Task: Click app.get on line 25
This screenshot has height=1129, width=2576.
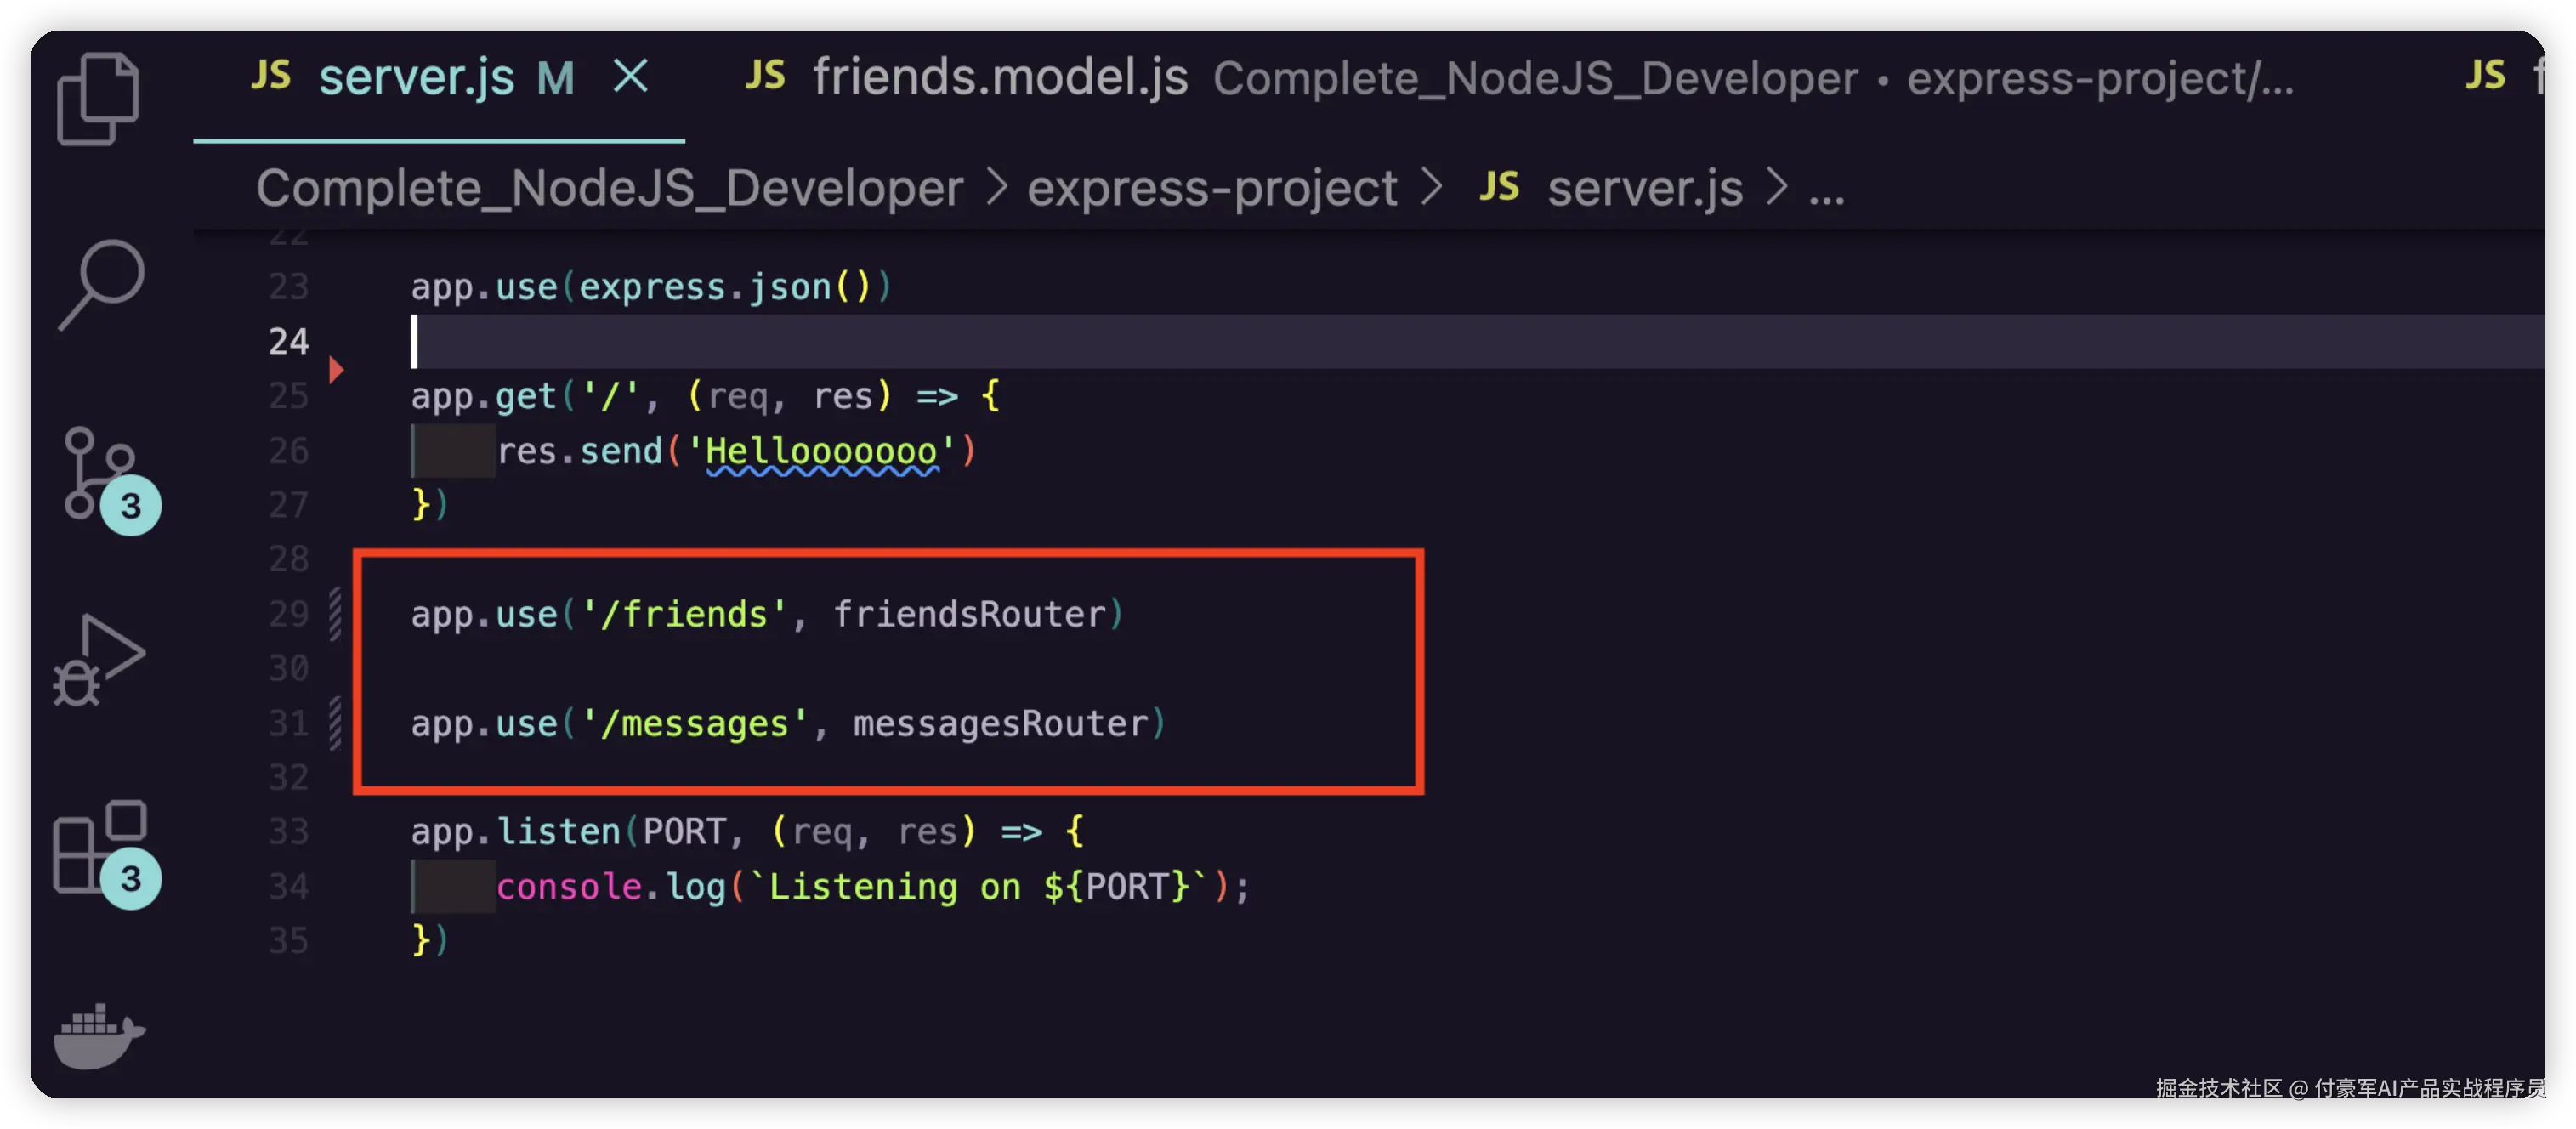Action: coord(484,396)
